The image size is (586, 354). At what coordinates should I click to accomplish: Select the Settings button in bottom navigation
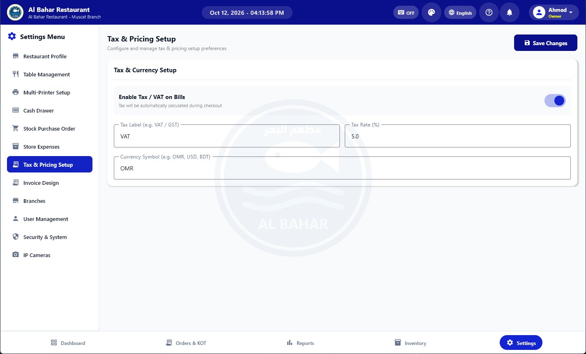[521, 343]
